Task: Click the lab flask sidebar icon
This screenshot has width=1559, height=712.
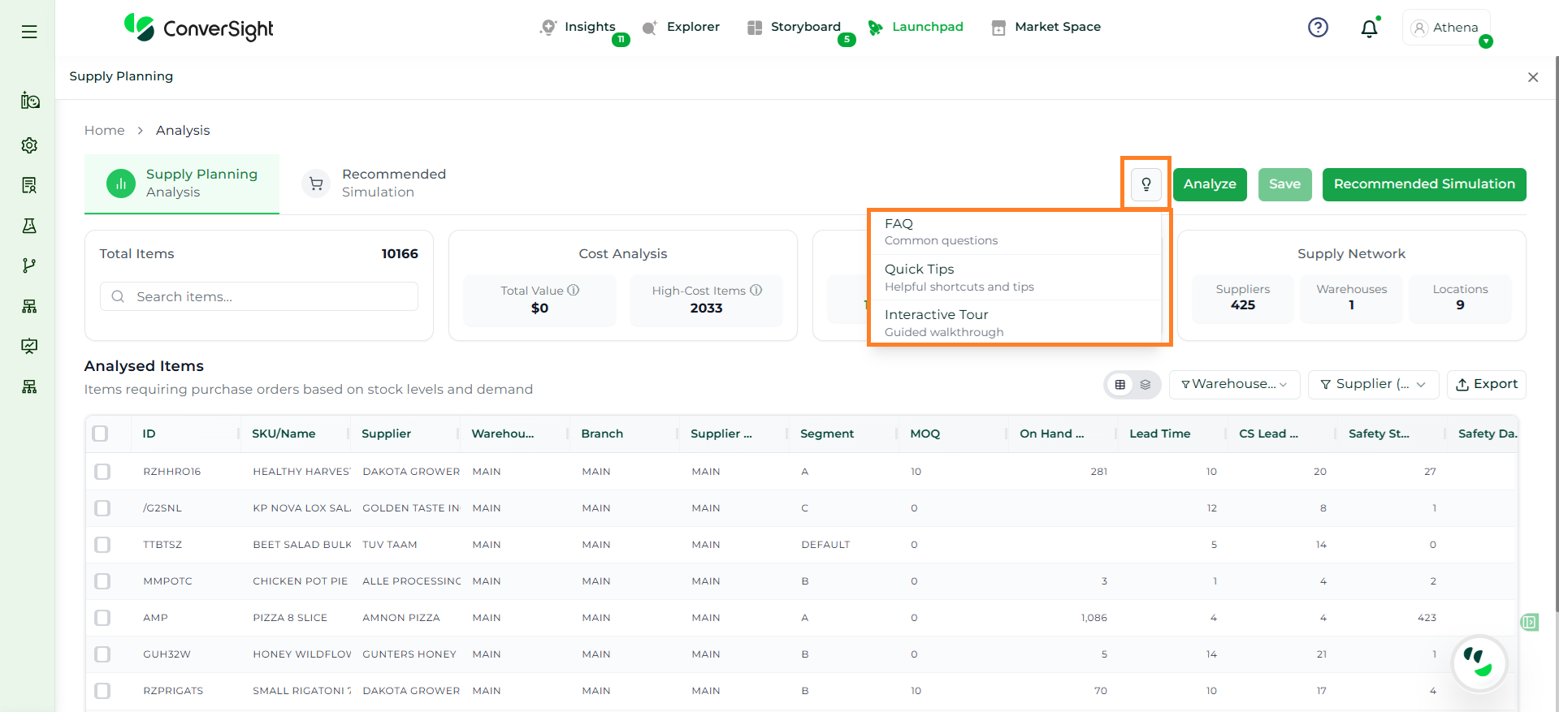Action: tap(29, 226)
